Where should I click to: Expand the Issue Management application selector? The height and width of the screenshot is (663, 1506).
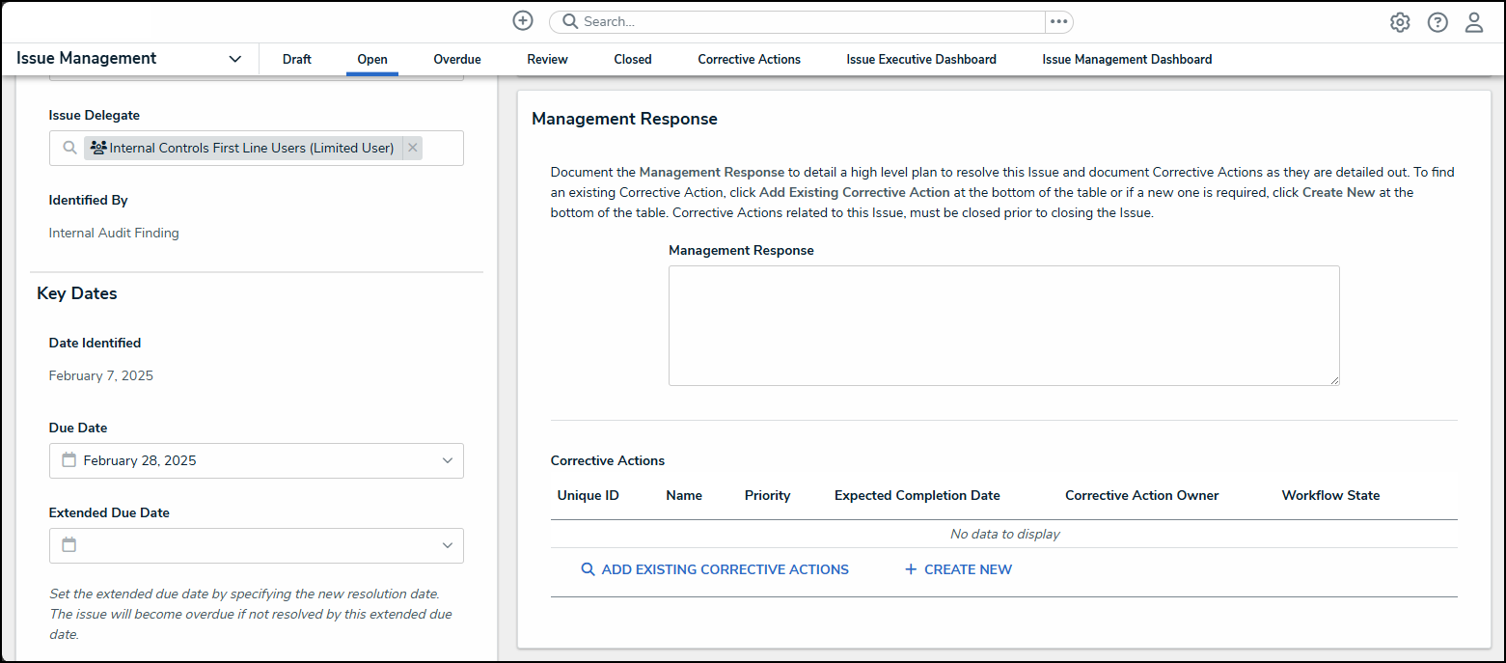coord(234,58)
